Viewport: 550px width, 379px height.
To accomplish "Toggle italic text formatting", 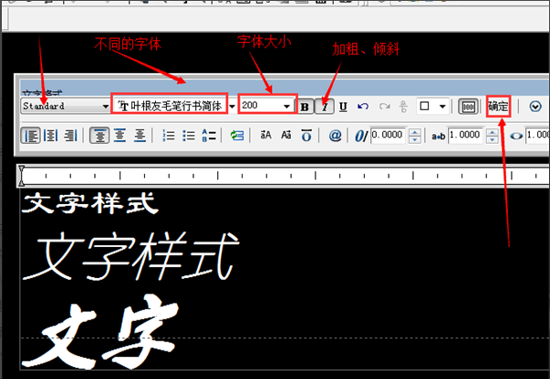I will click(x=324, y=107).
